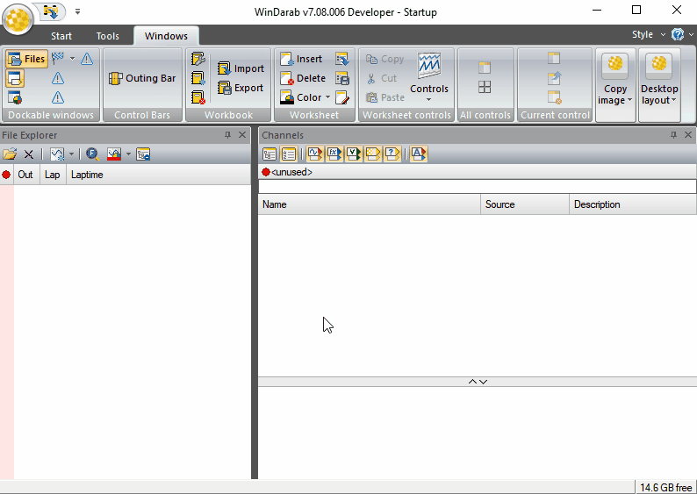Toggle measured channels waveform filter

click(315, 154)
